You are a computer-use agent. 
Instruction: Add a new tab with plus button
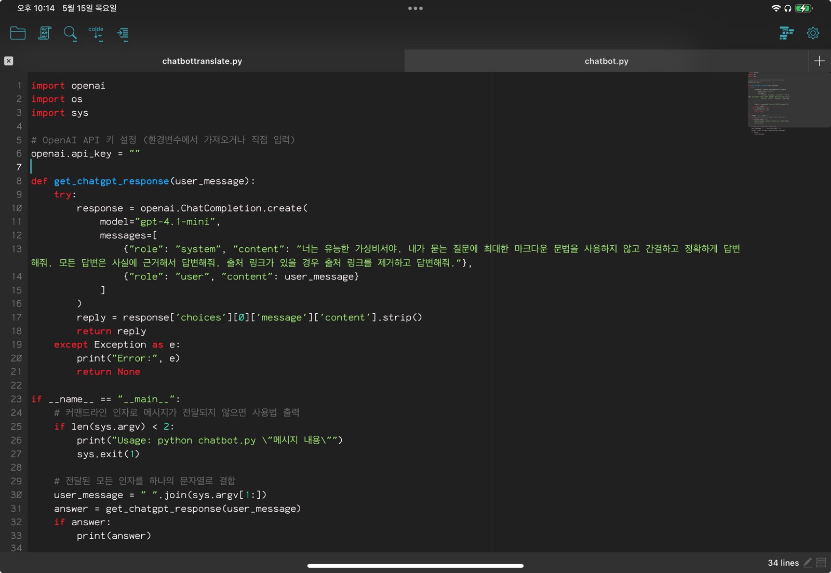point(820,61)
